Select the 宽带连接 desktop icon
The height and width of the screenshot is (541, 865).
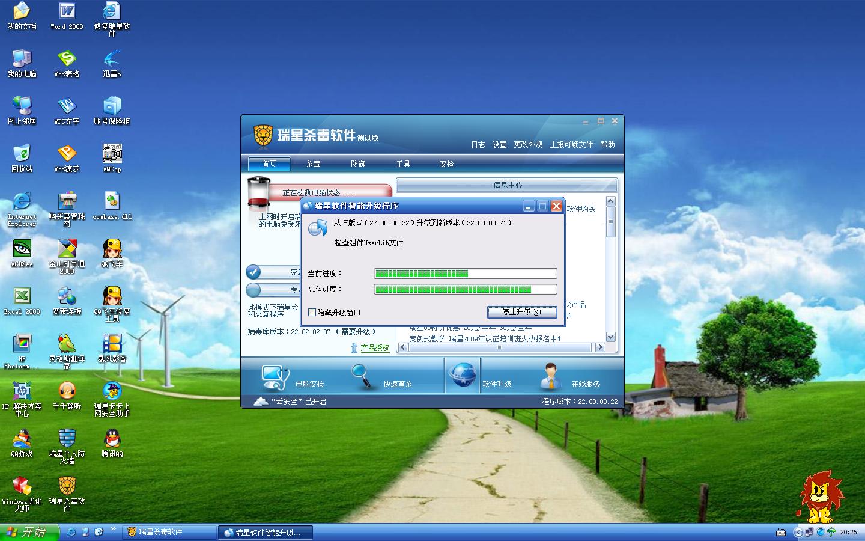(67, 301)
